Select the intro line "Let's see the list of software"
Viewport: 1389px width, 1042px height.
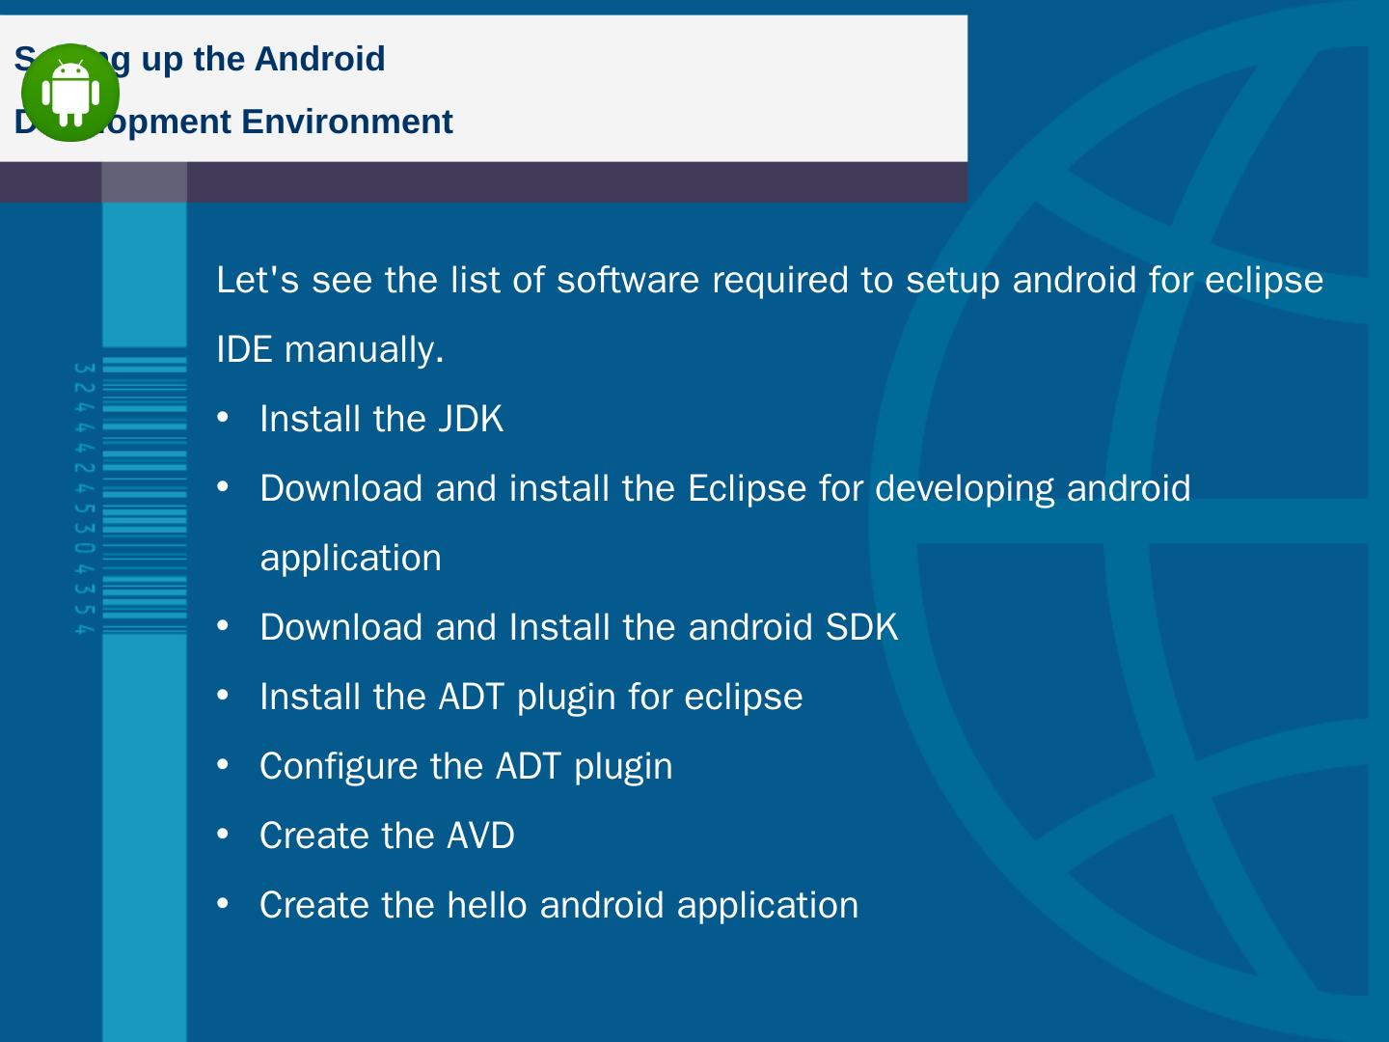(x=458, y=280)
